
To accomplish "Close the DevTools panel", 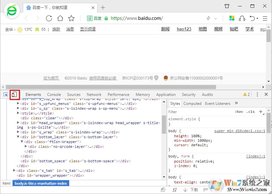I will [x=266, y=95].
